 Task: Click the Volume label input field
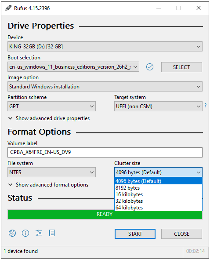105,152
